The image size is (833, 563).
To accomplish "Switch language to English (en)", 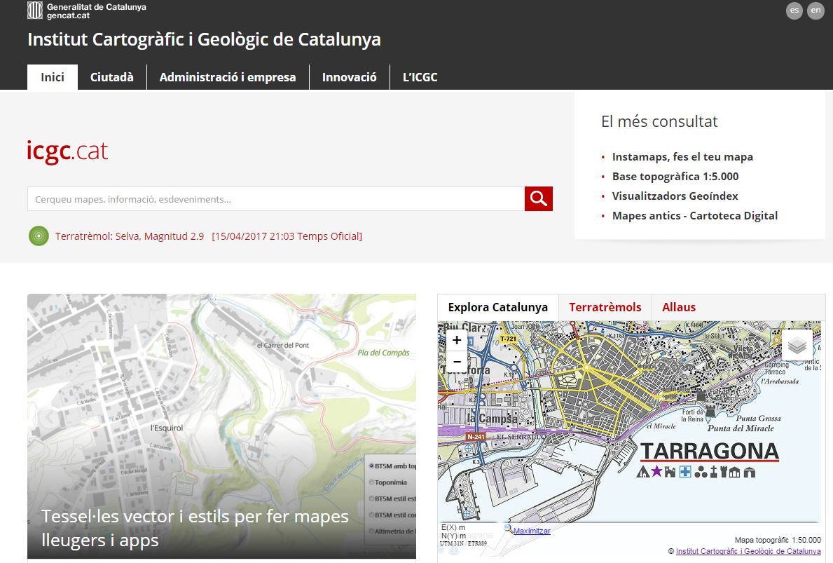I will 815,11.
